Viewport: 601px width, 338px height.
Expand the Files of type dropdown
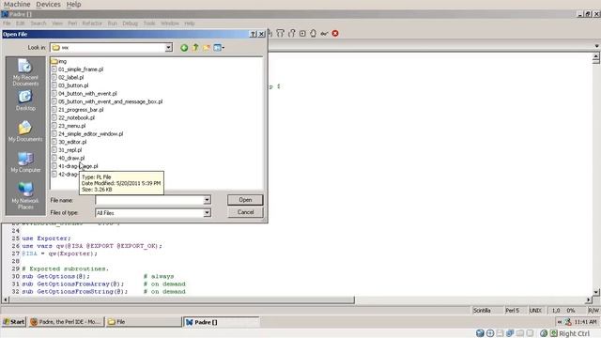coord(207,213)
